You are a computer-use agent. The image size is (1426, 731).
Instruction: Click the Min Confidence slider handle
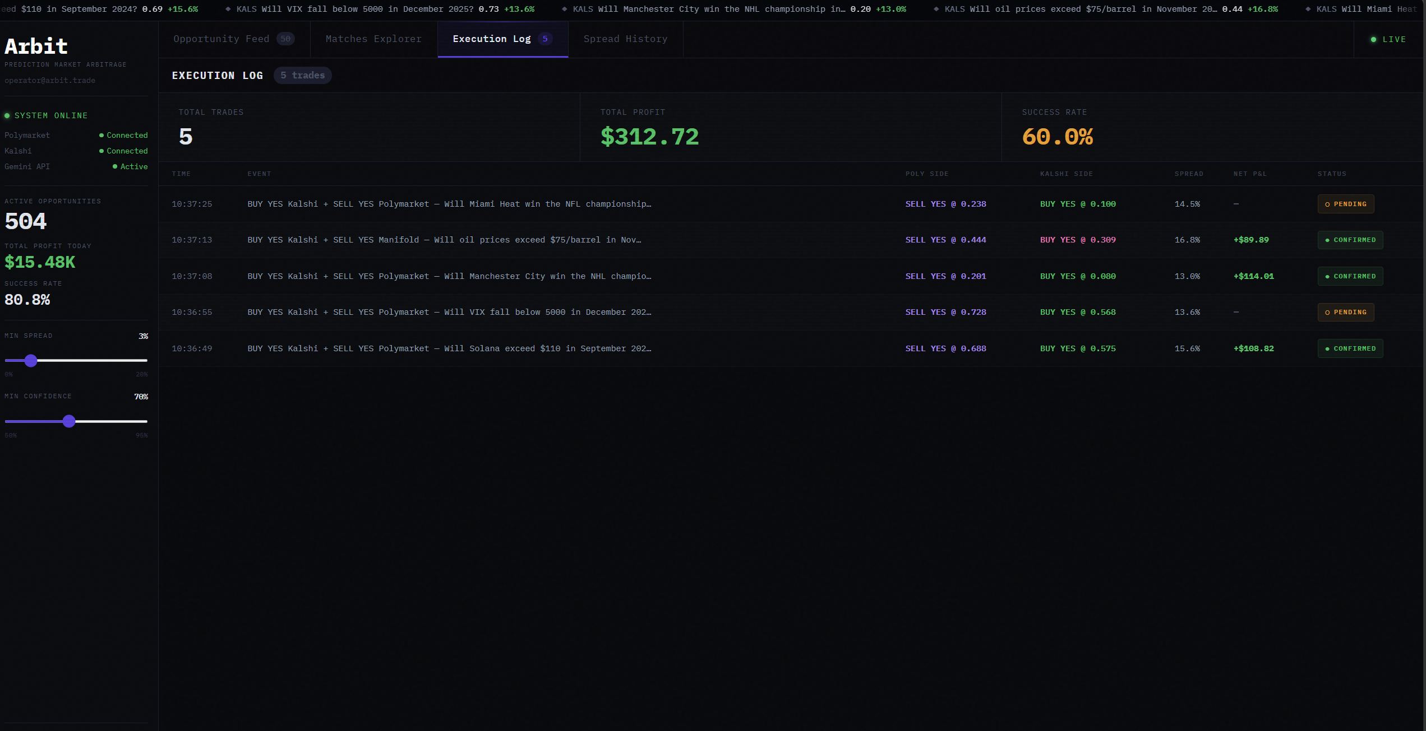69,421
